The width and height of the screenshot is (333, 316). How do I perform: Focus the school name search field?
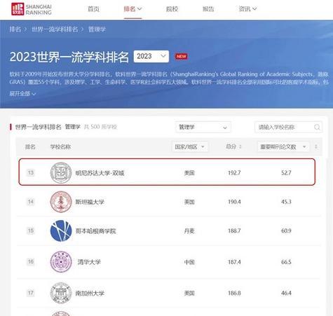tap(288, 128)
